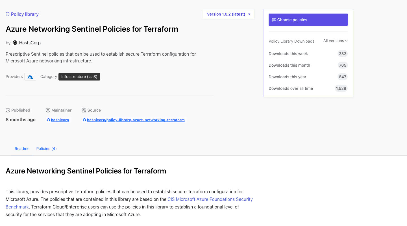Click the Maintainer person icon

(x=48, y=110)
